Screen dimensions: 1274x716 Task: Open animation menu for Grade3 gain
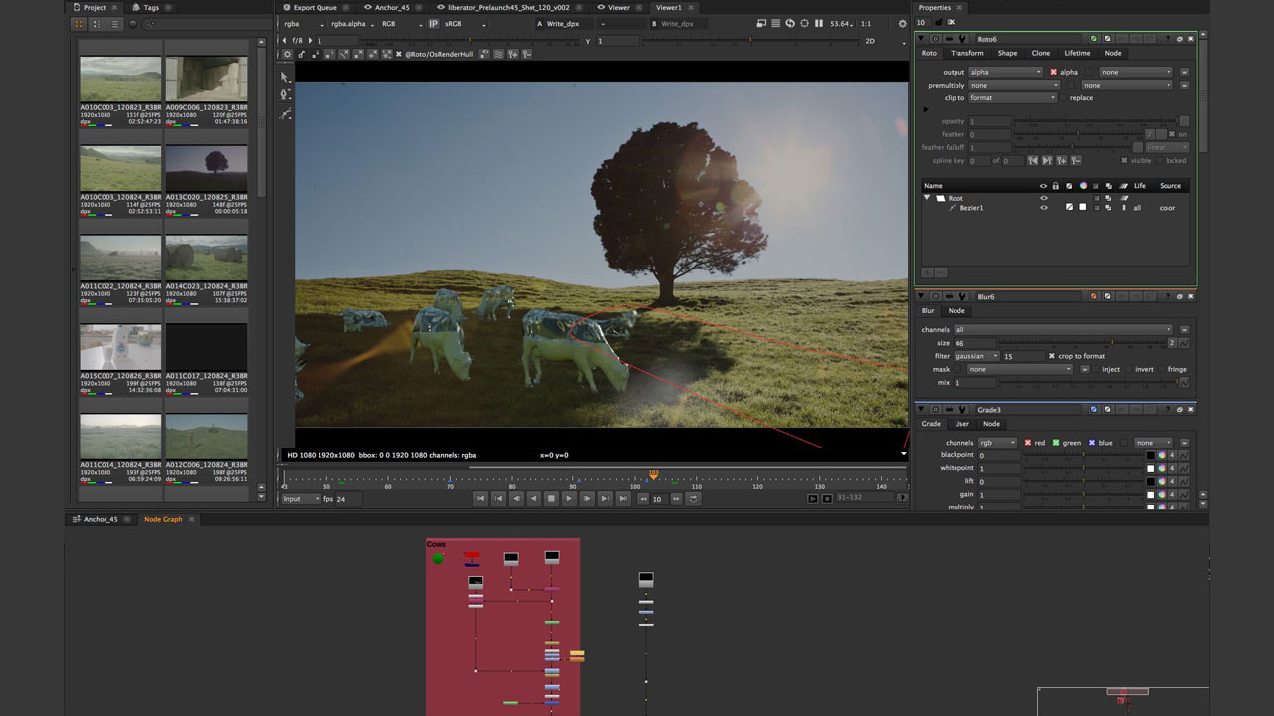1184,495
